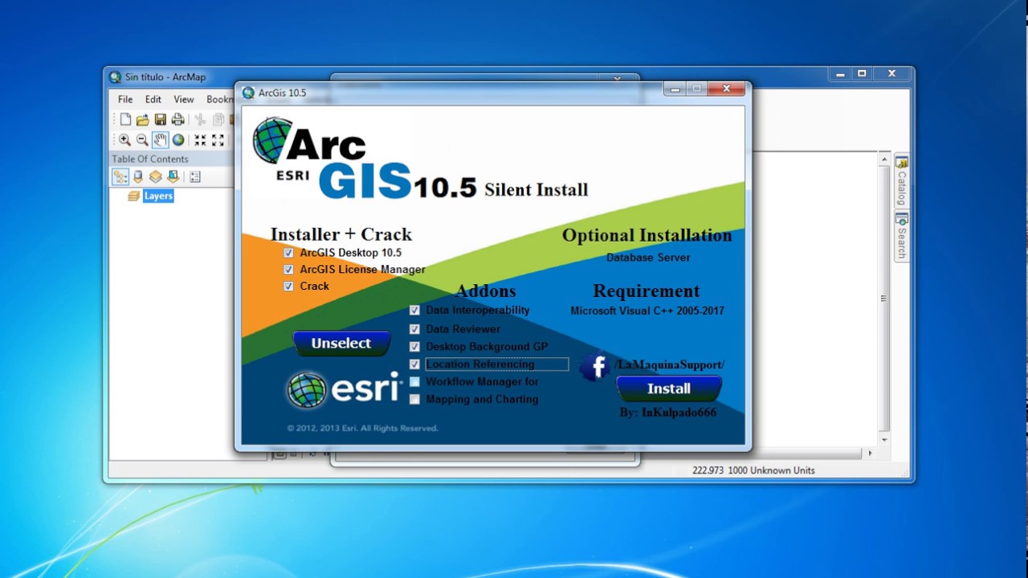Open a map document with the folder icon
The height and width of the screenshot is (578, 1028).
click(143, 120)
